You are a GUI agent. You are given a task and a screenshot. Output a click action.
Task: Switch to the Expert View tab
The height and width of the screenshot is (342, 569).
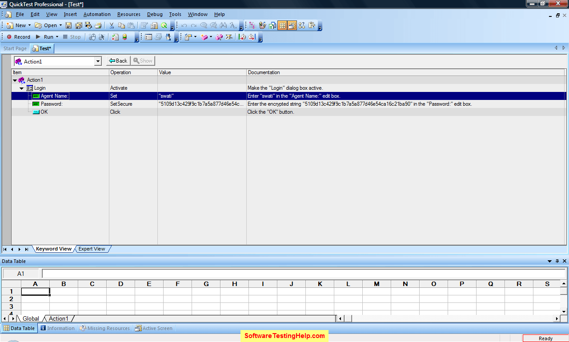point(92,249)
